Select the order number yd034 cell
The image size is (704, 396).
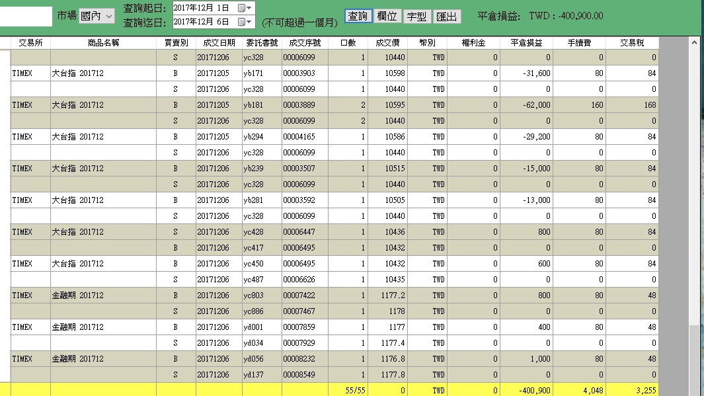coord(262,343)
